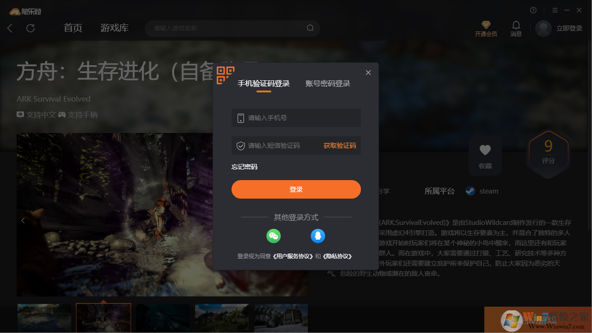Select the 手机验证码登录 tab
Image resolution: width=592 pixels, height=333 pixels.
pos(264,84)
